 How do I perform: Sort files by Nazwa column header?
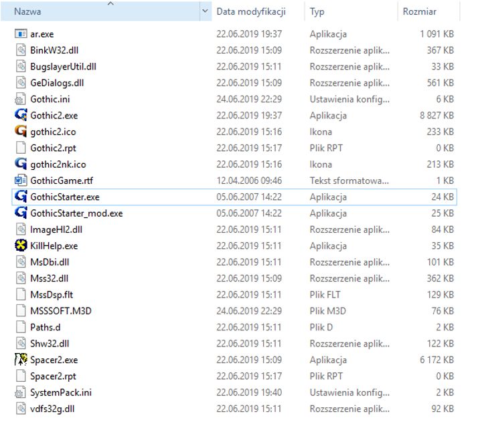100,11
